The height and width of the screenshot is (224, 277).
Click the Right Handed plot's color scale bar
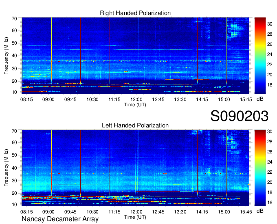pos(260,56)
